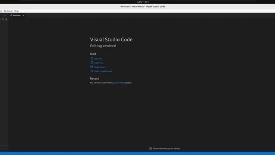Click the New File... link
The width and height of the screenshot is (275, 155).
coord(97,59)
